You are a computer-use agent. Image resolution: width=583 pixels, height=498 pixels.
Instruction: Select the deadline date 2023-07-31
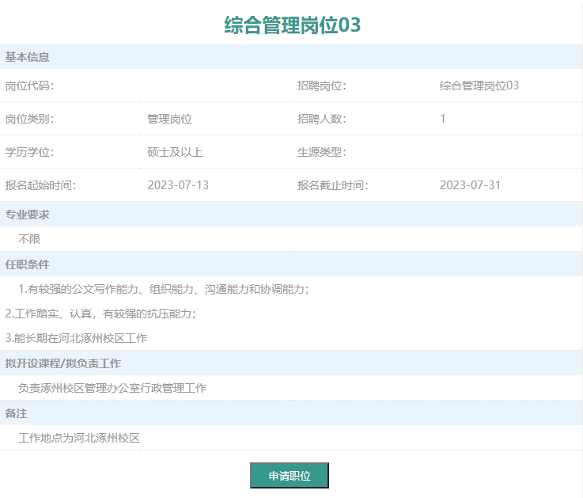click(471, 185)
